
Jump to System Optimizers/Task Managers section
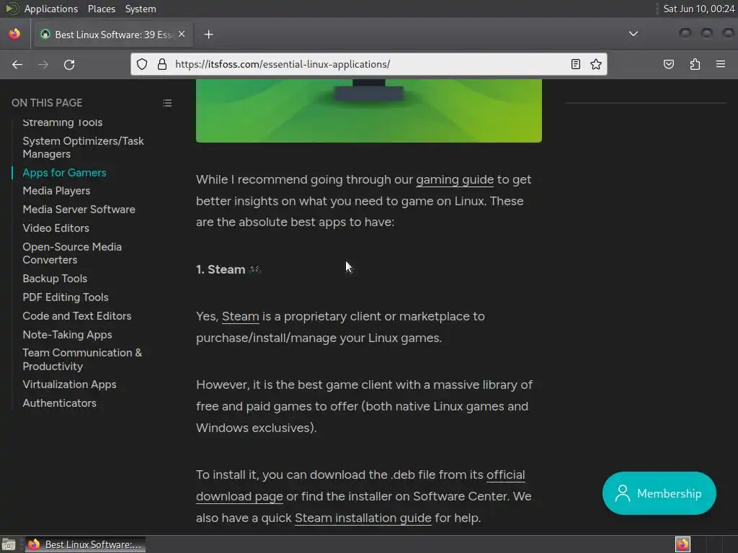pos(83,148)
